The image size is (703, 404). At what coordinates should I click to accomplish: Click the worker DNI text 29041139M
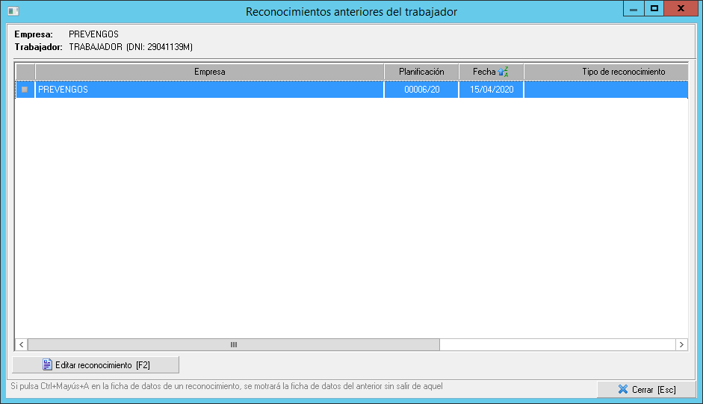click(x=170, y=47)
